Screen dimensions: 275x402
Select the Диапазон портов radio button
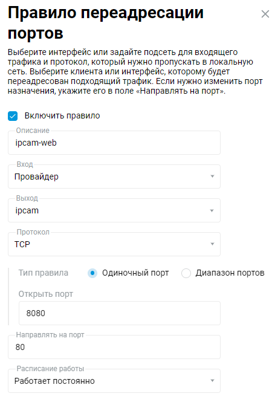point(186,273)
